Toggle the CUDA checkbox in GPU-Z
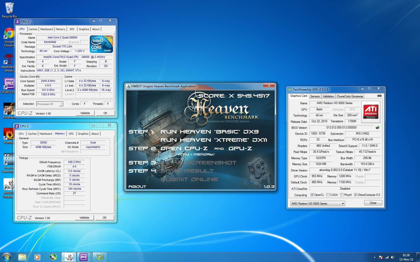The image size is (420, 262). click(x=328, y=195)
